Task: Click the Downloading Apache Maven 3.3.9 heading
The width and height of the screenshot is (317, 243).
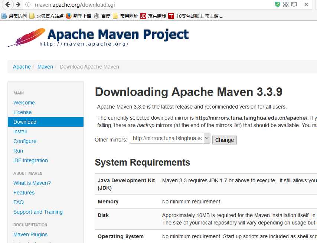Action: coord(189,92)
